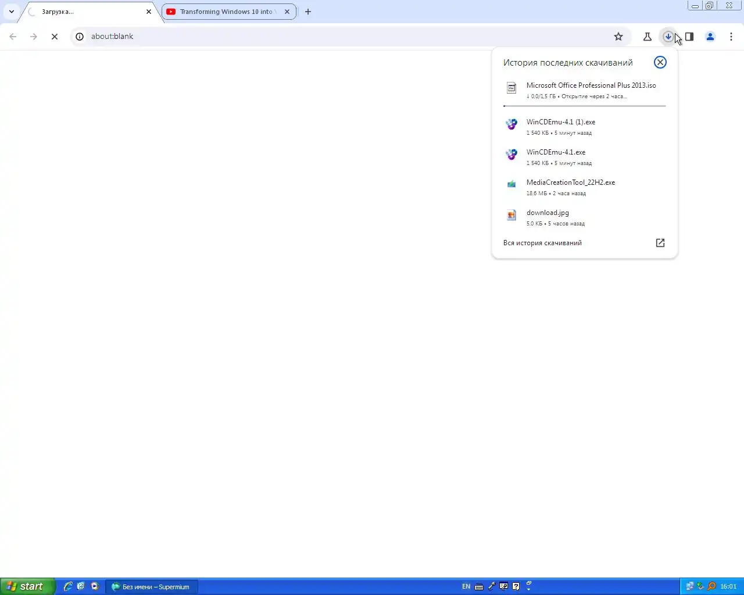The height and width of the screenshot is (595, 744).
Task: Open a new tab with plus button
Action: coord(308,12)
